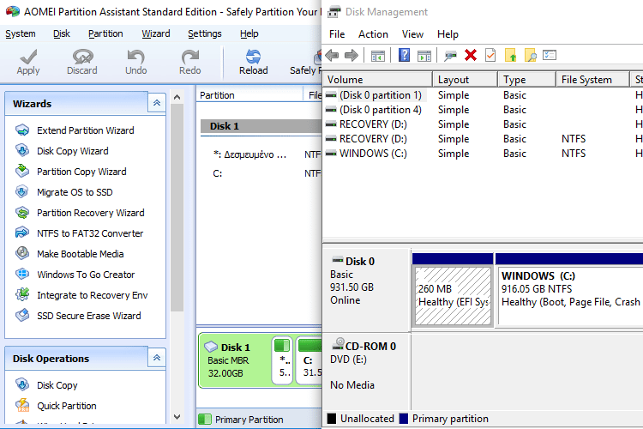Open Disk Management's Help menu
The image size is (643, 429).
click(448, 34)
